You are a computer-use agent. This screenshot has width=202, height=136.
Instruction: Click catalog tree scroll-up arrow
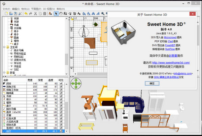[66, 19]
